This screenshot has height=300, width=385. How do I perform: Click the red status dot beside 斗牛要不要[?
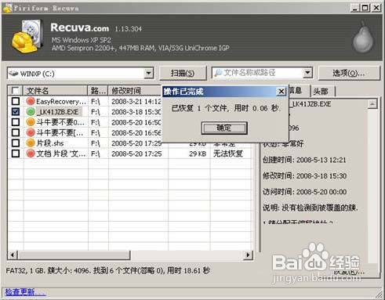tap(31, 132)
